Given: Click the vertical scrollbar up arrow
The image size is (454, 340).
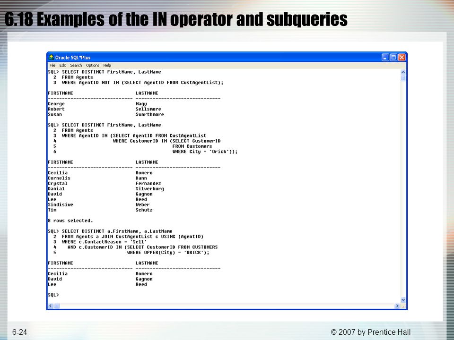Looking at the screenshot, I should coord(403,72).
